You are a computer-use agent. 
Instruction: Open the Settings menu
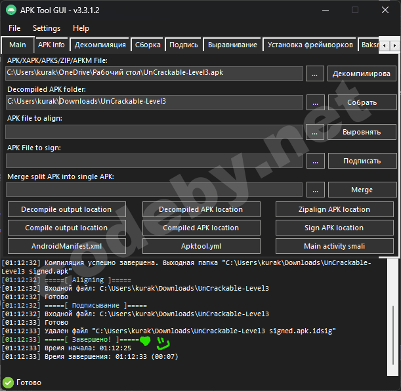47,28
